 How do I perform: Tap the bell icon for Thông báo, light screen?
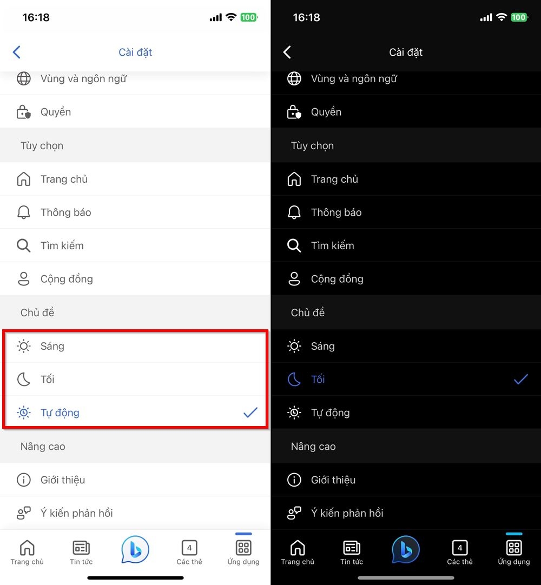click(x=23, y=212)
